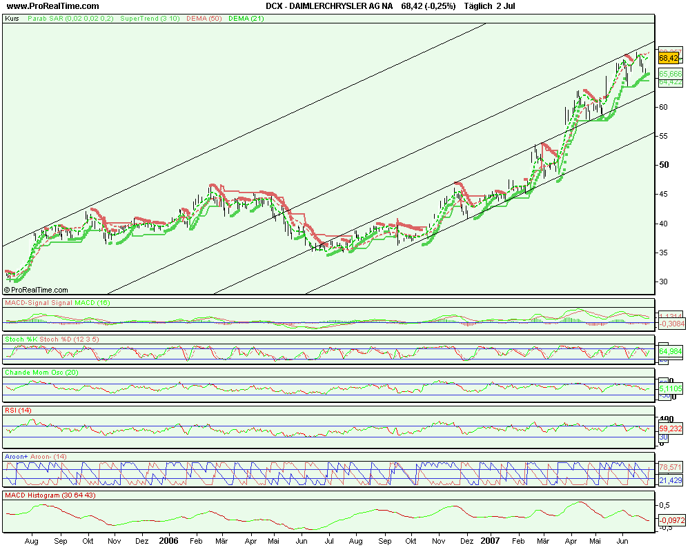Screen dimensions: 690x552
Task: Click the green DEMA (21) legend label
Action: [246, 19]
